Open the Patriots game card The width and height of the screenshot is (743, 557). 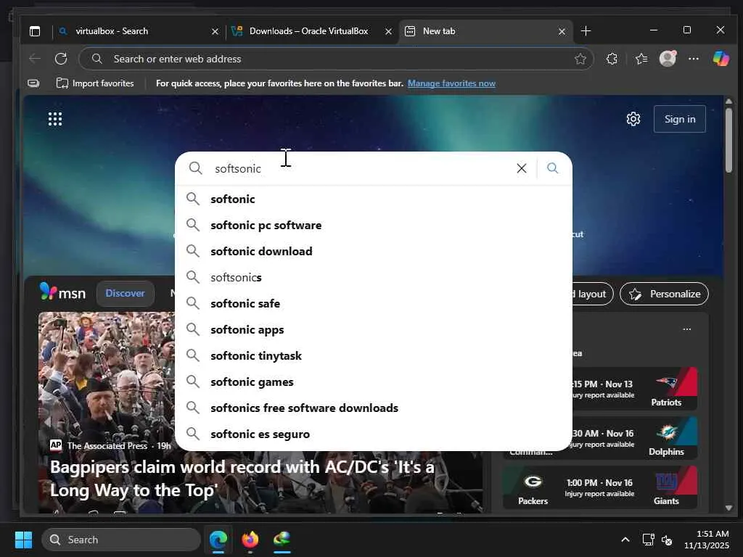tap(634, 388)
